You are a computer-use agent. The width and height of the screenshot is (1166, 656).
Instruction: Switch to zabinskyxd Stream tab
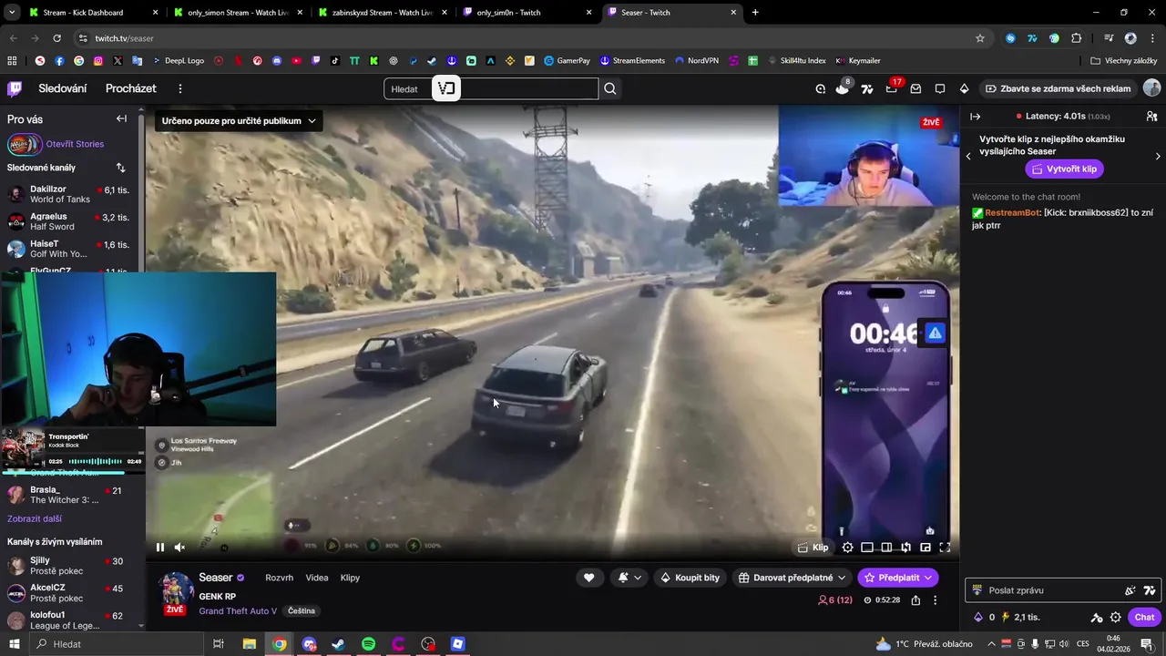(x=382, y=13)
